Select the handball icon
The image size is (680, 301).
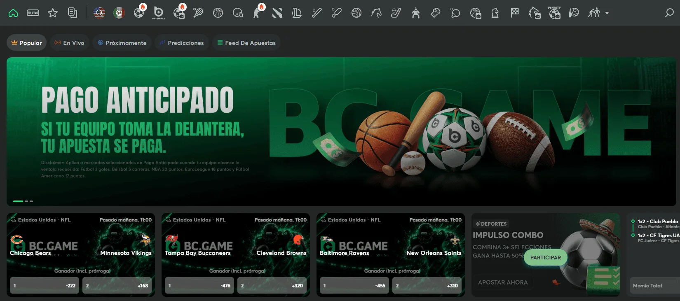pos(574,13)
